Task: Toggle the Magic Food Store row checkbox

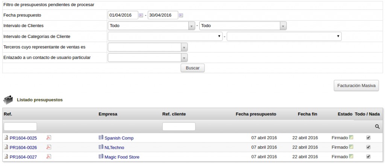Action: coord(368,156)
